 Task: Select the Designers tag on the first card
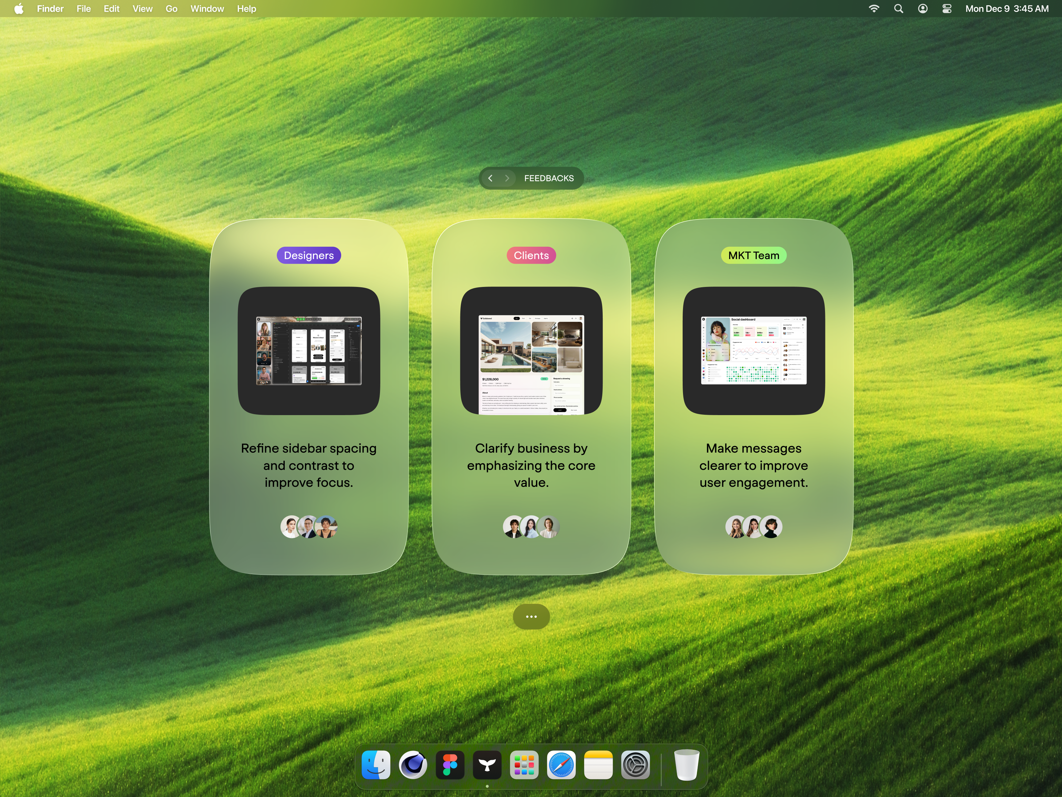coord(309,255)
